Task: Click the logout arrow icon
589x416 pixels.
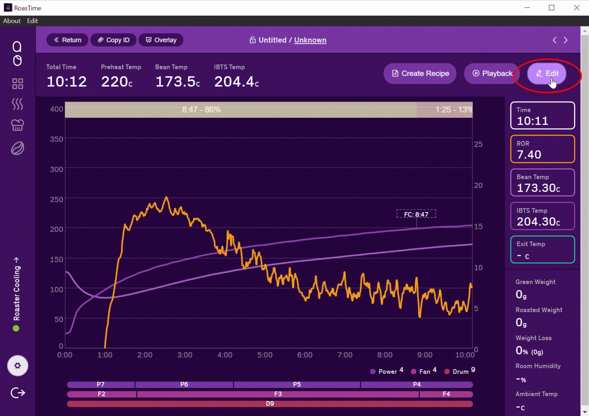Action: [18, 393]
